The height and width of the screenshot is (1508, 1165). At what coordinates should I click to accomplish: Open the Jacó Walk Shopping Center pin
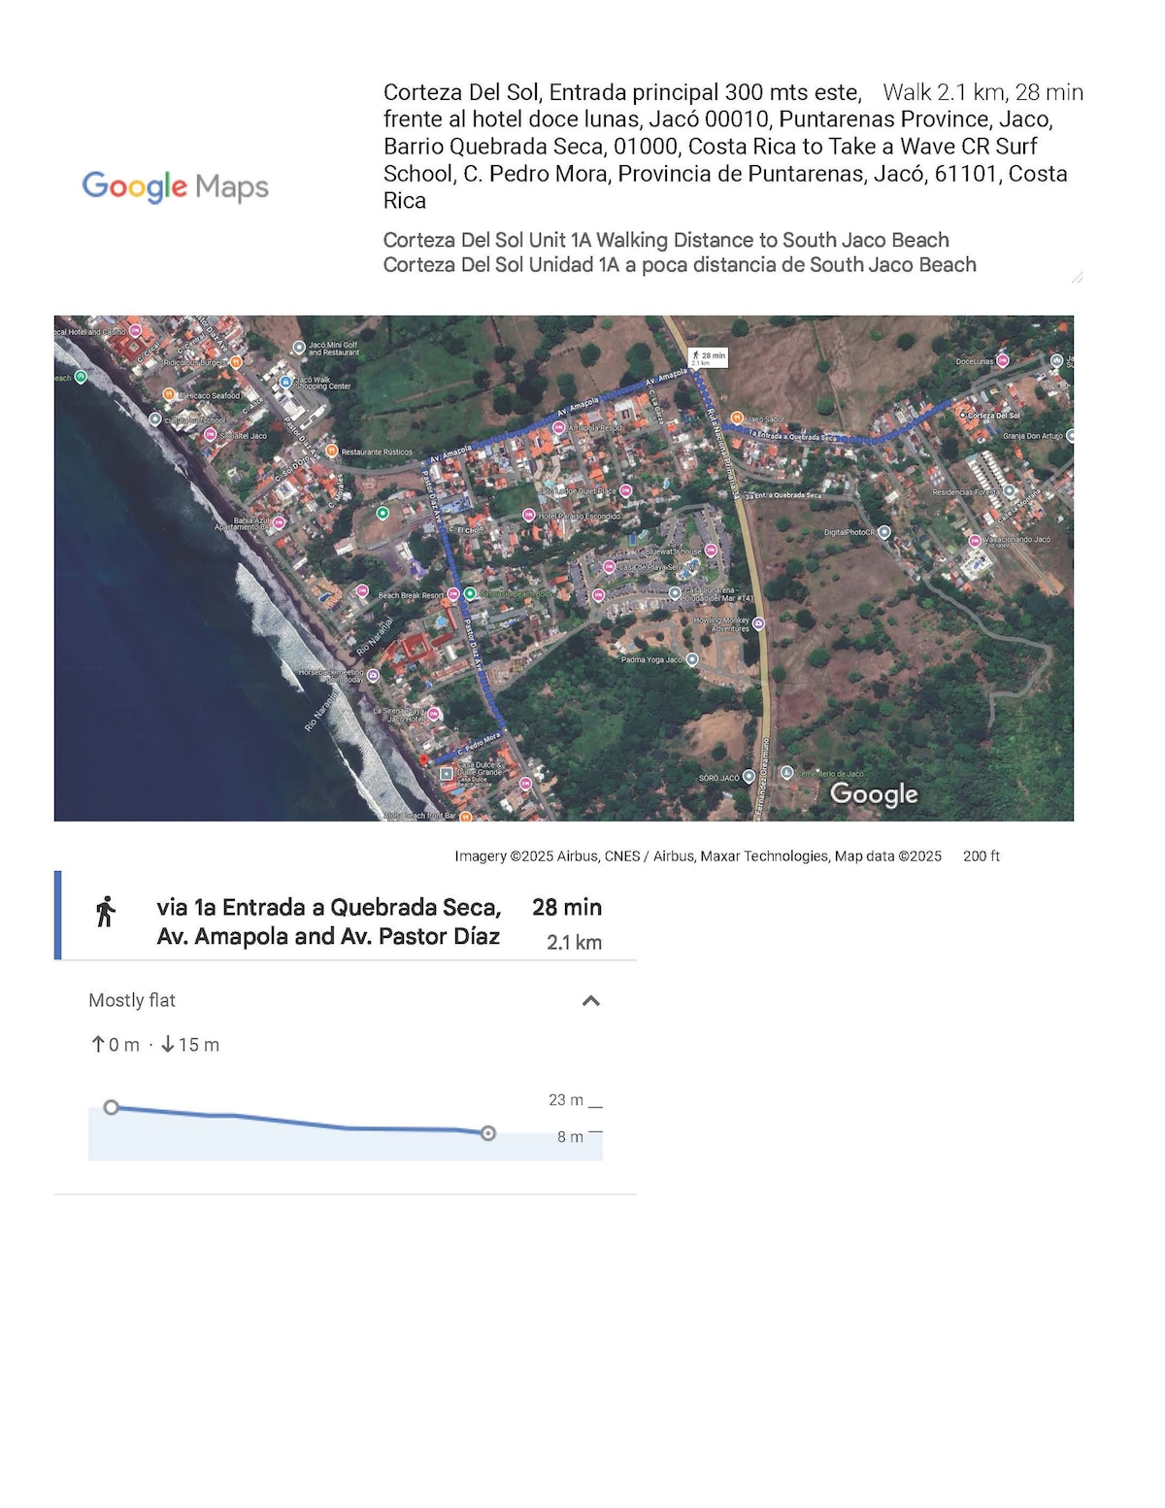click(285, 383)
